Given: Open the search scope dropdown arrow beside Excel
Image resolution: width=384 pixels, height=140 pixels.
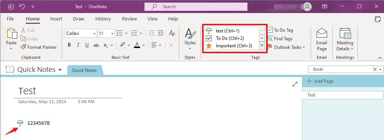Looking at the screenshot, I should (x=380, y=69).
